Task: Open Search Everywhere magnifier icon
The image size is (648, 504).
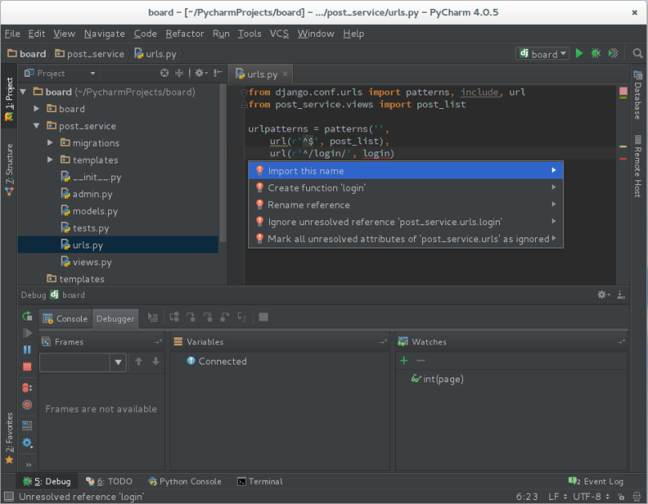Action: 638,54
